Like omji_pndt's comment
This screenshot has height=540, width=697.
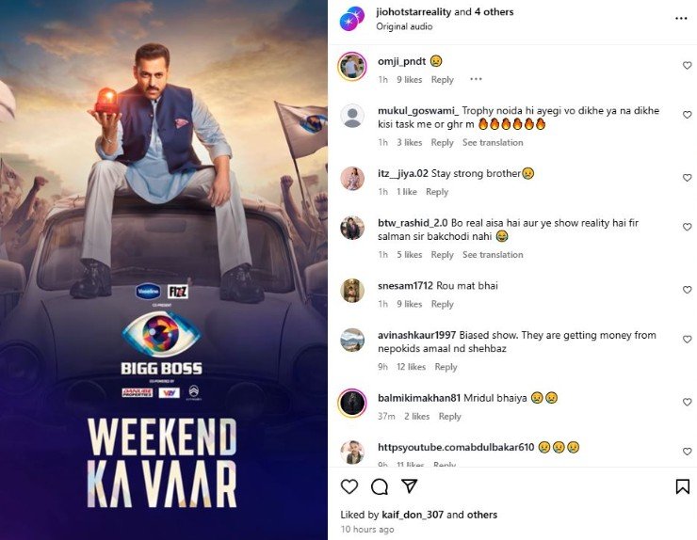click(x=688, y=65)
